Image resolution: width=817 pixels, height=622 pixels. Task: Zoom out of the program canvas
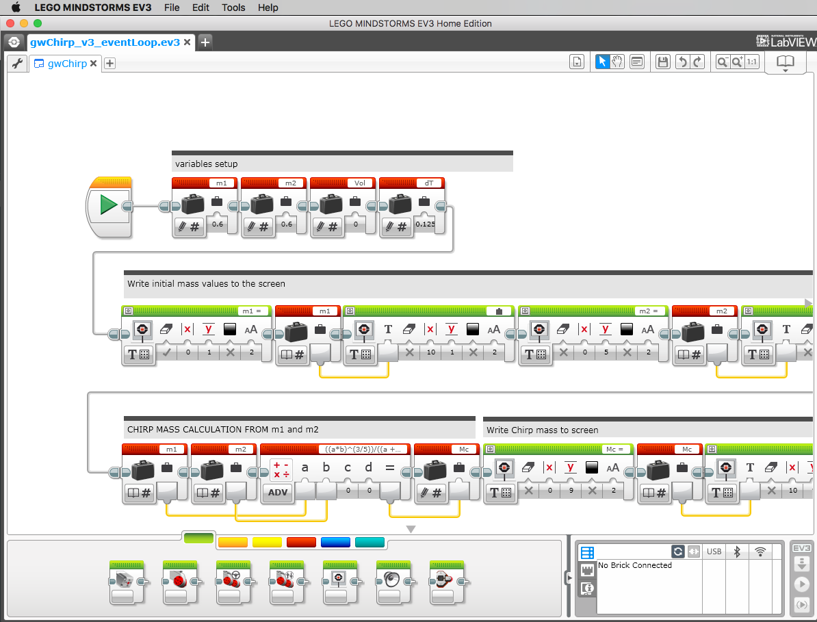[x=722, y=62]
